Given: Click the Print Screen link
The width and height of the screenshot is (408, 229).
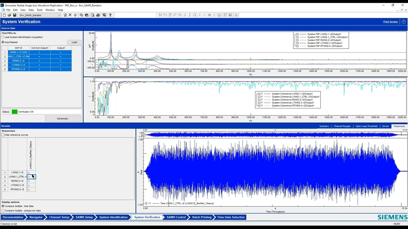Looking at the screenshot, I should click(390, 22).
